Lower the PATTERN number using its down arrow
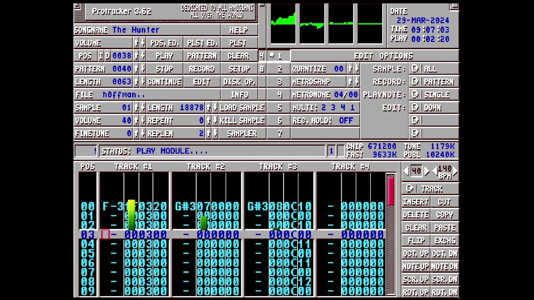 click(x=143, y=69)
